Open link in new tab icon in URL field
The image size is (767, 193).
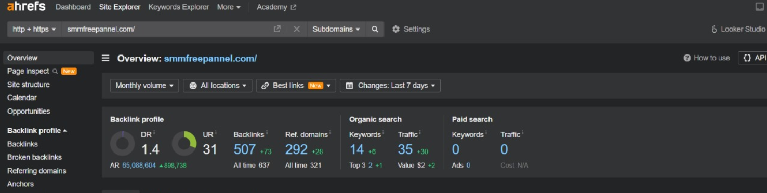277,29
